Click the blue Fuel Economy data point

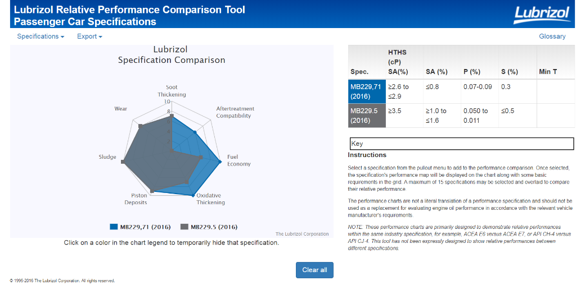click(x=220, y=162)
